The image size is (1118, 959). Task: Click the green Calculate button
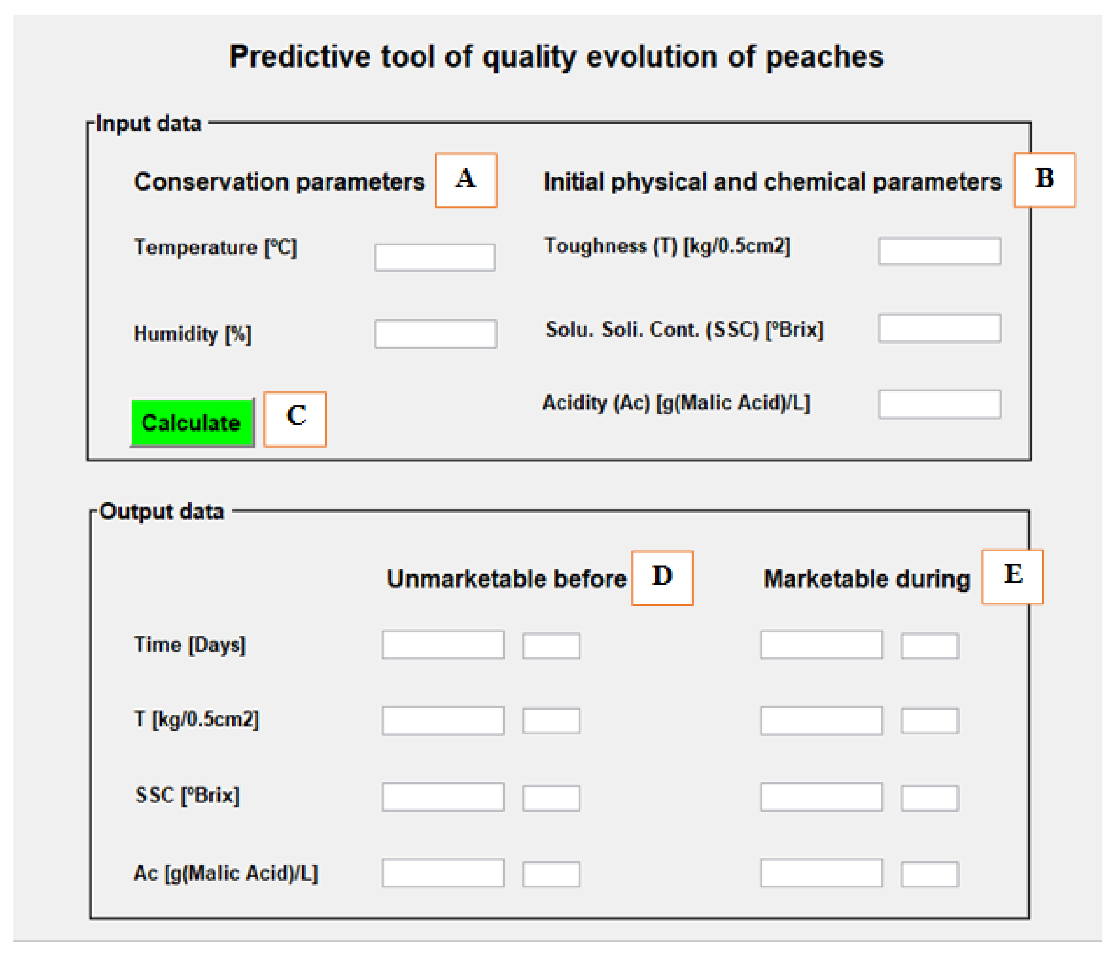pos(191,423)
